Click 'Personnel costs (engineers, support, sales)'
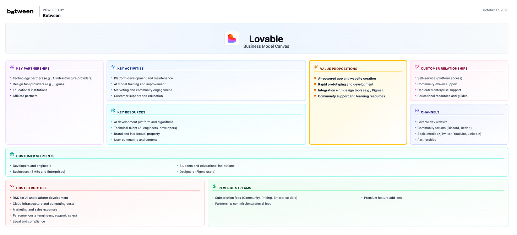This screenshot has height=235, width=517. pos(45,215)
